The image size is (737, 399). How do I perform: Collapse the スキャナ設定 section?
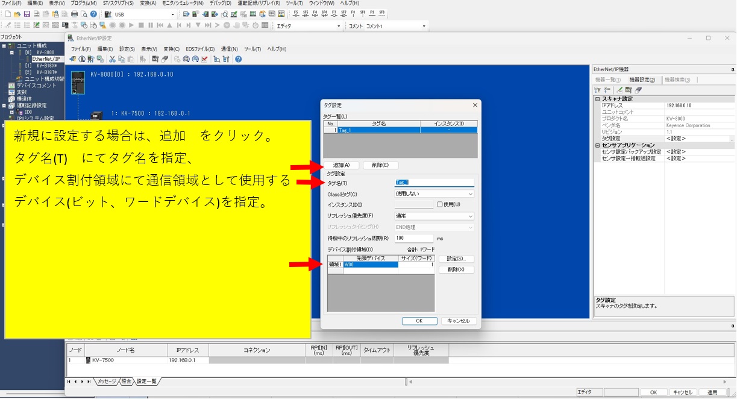(x=597, y=99)
